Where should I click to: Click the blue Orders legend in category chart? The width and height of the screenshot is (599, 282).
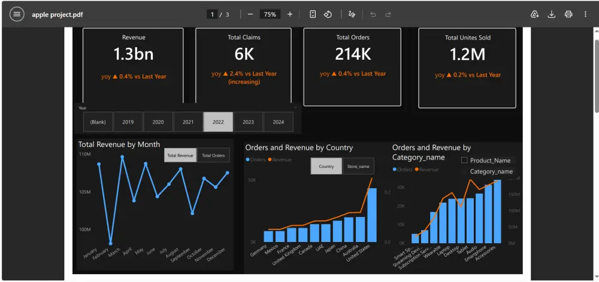click(x=403, y=170)
